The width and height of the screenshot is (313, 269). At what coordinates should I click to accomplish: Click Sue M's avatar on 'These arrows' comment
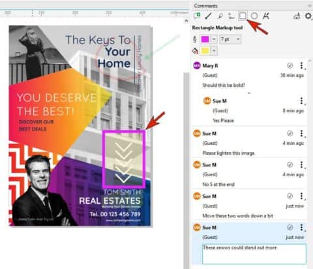coord(197,227)
